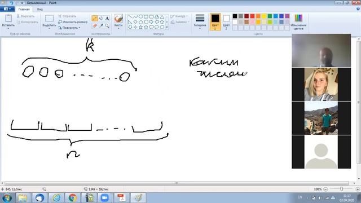Screen dimensions: 361x203
Task: Click the Select (Выделить) rectangle icon
Action: [x=49, y=19]
